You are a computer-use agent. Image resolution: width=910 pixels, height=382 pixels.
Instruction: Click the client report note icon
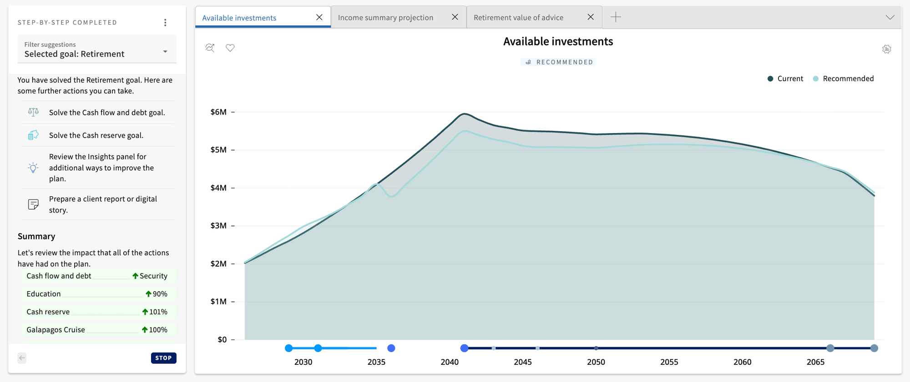(33, 204)
